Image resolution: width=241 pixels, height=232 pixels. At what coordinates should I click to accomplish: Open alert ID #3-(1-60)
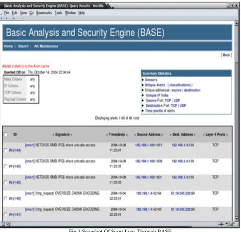pos(15,199)
